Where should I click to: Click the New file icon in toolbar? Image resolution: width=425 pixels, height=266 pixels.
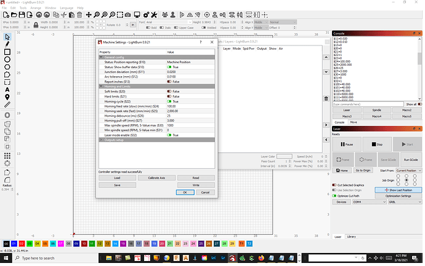click(6, 15)
